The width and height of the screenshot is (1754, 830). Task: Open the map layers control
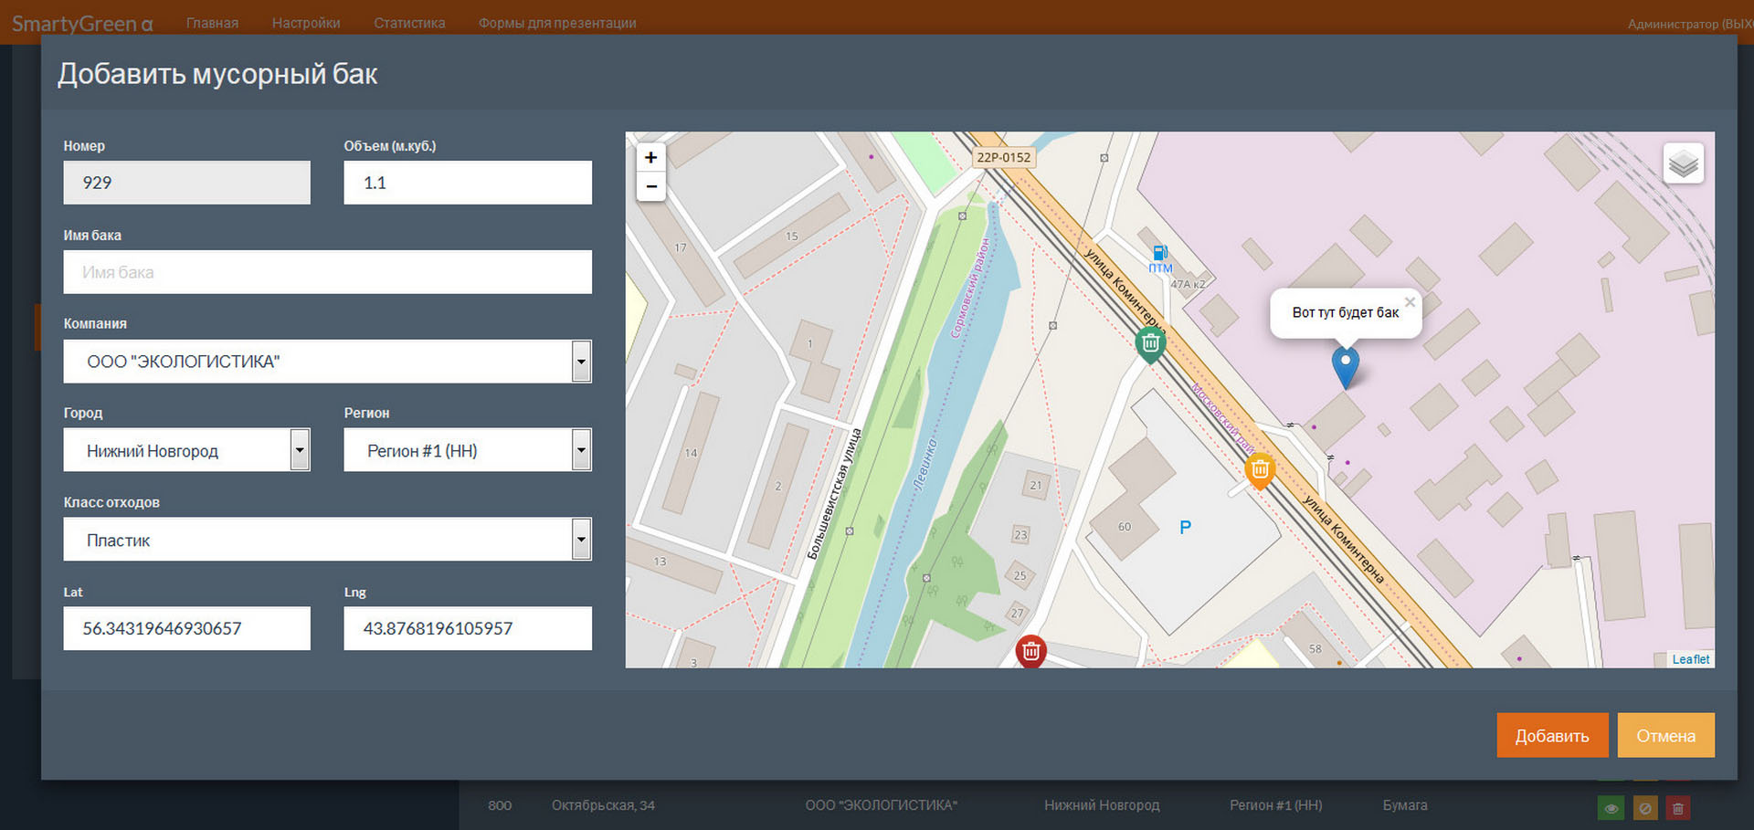1683,163
